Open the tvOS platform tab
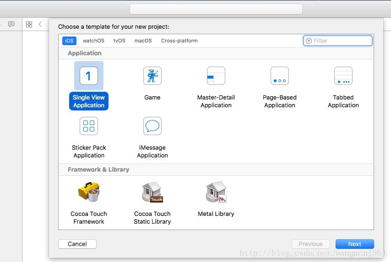 click(119, 41)
